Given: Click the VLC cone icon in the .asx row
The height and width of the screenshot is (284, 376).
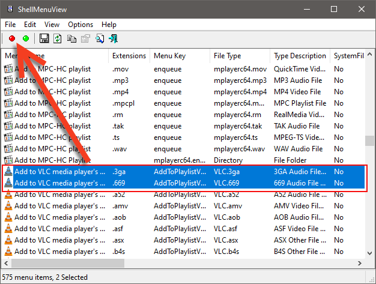Looking at the screenshot, I should [8, 240].
